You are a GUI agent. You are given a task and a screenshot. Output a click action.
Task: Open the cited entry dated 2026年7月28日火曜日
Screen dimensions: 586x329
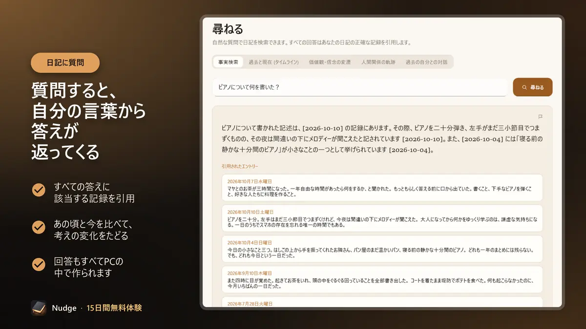(x=382, y=302)
